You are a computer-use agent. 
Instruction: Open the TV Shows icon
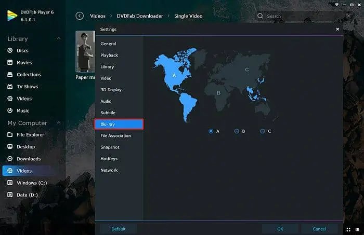click(10, 87)
